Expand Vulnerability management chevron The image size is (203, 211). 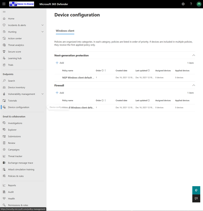coord(42,94)
